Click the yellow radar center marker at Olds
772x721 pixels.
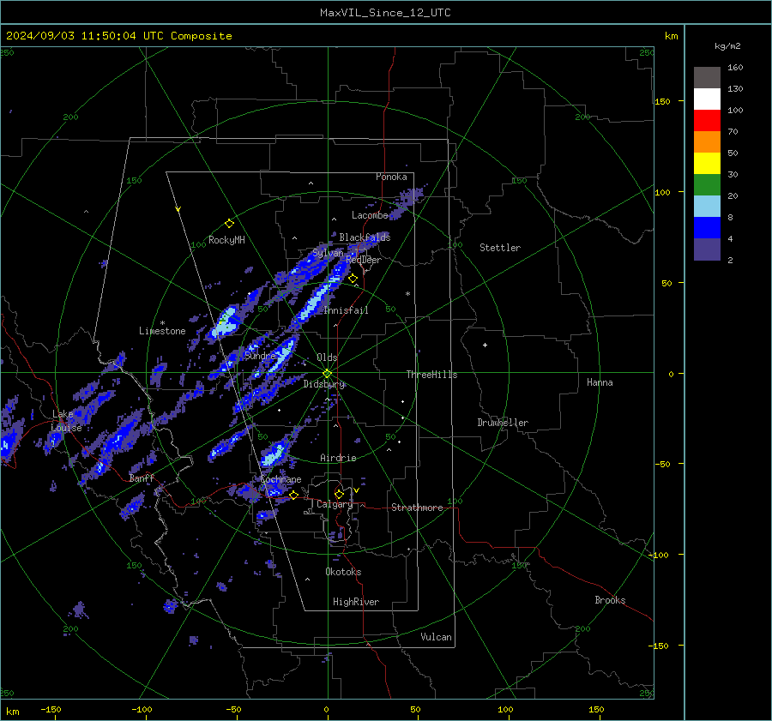pyautogui.click(x=327, y=374)
